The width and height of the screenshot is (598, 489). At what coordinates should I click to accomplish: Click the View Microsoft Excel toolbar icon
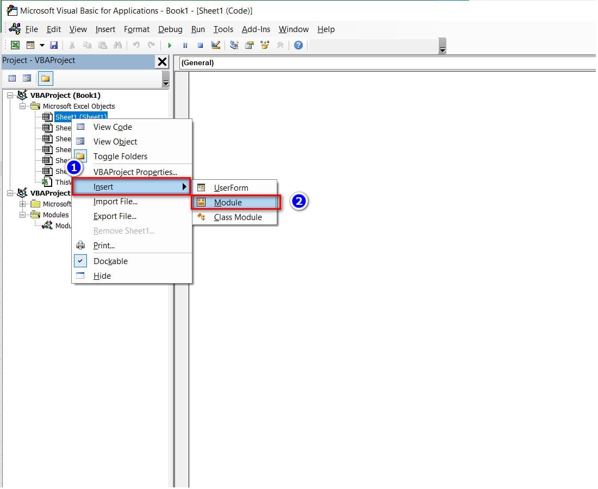click(x=15, y=46)
